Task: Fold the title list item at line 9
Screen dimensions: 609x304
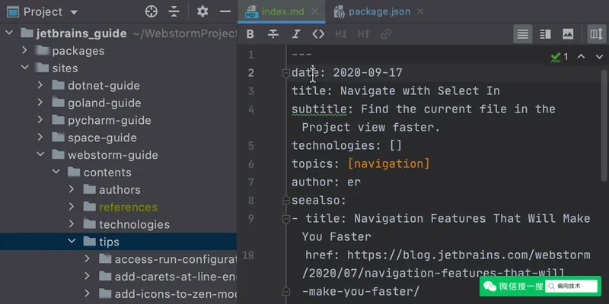Action: click(x=286, y=219)
